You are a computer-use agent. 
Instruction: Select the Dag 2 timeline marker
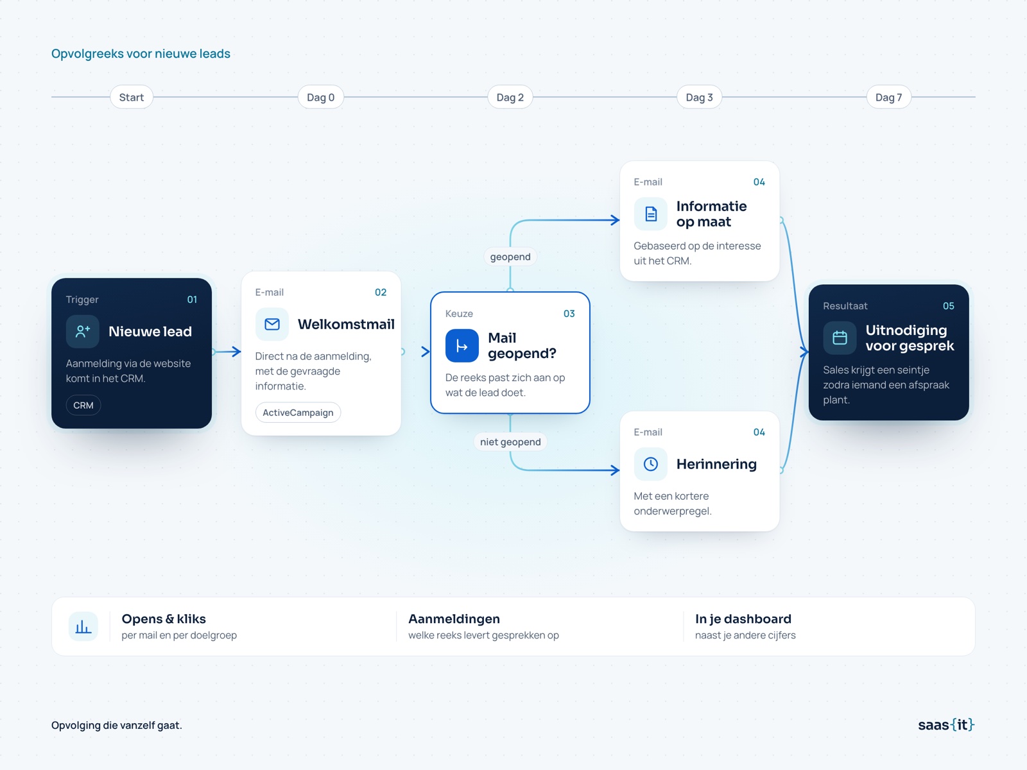[x=510, y=97]
